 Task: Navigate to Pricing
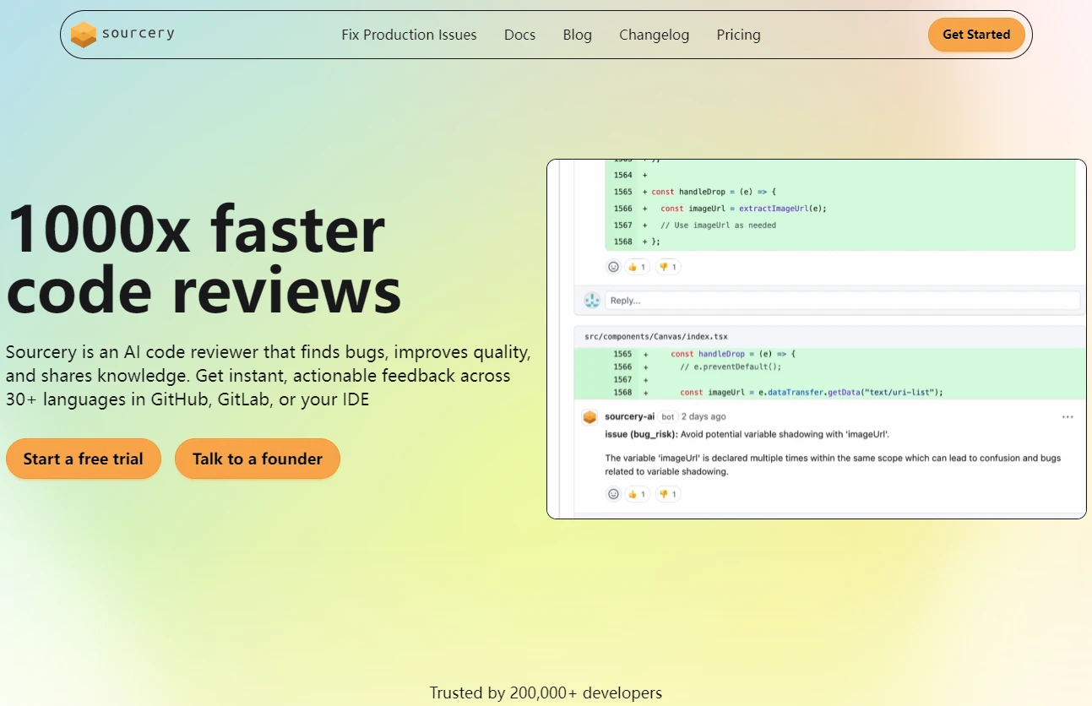click(738, 35)
